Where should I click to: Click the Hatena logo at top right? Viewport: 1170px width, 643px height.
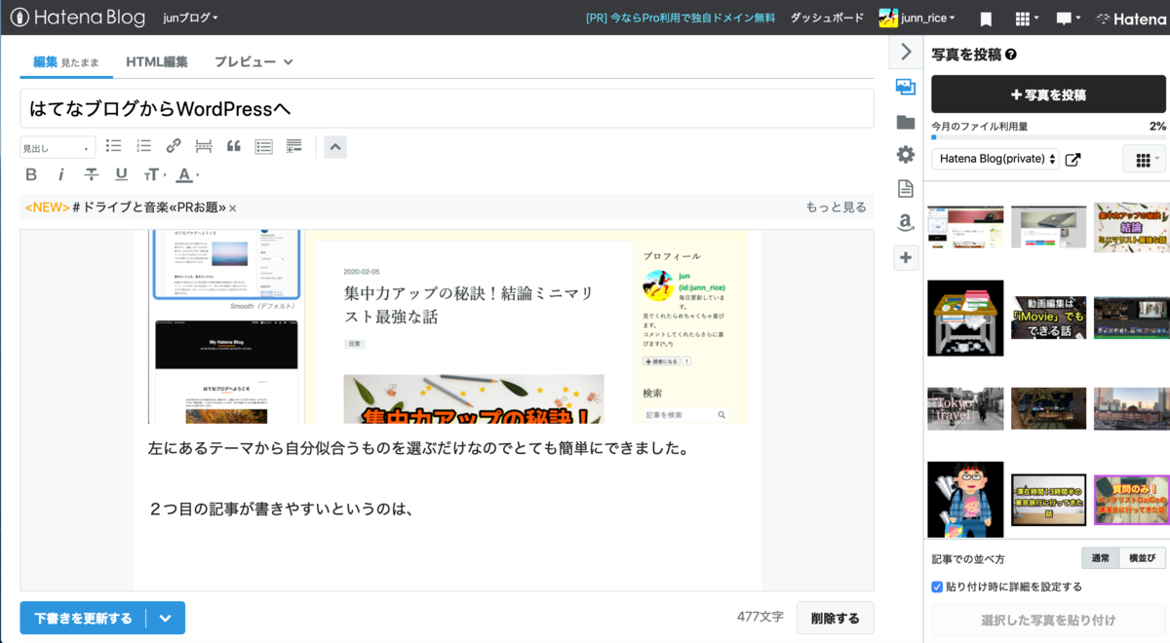pyautogui.click(x=1131, y=18)
